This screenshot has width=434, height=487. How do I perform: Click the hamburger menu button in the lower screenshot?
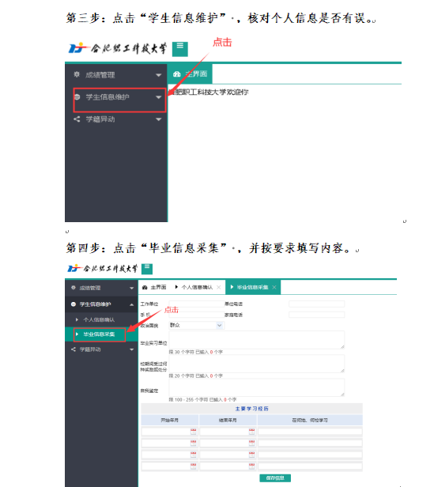[147, 269]
